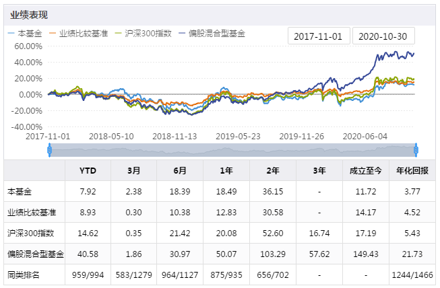
Task: Click x-axis date label 2020-06-04
Action: [365, 137]
